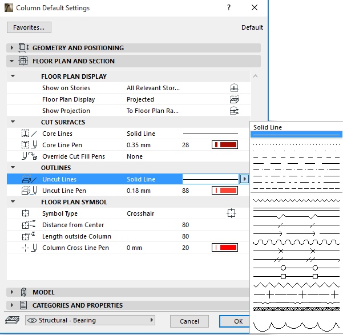Collapse the Floor Plan Symbol group
This screenshot has height=335, width=343.
pyautogui.click(x=13, y=201)
